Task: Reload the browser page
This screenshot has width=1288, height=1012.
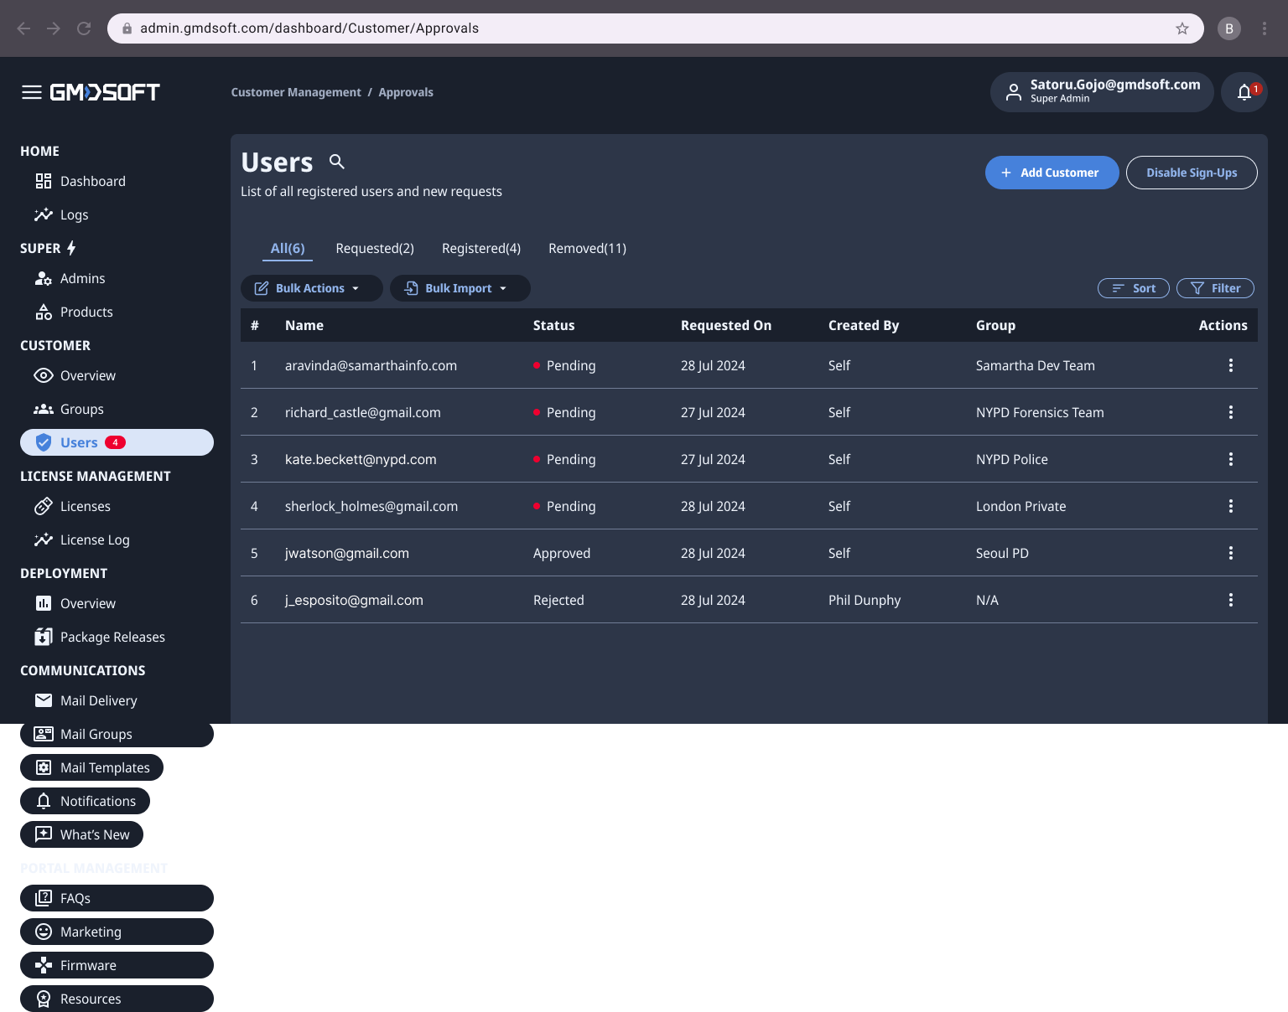Action: coord(84,28)
